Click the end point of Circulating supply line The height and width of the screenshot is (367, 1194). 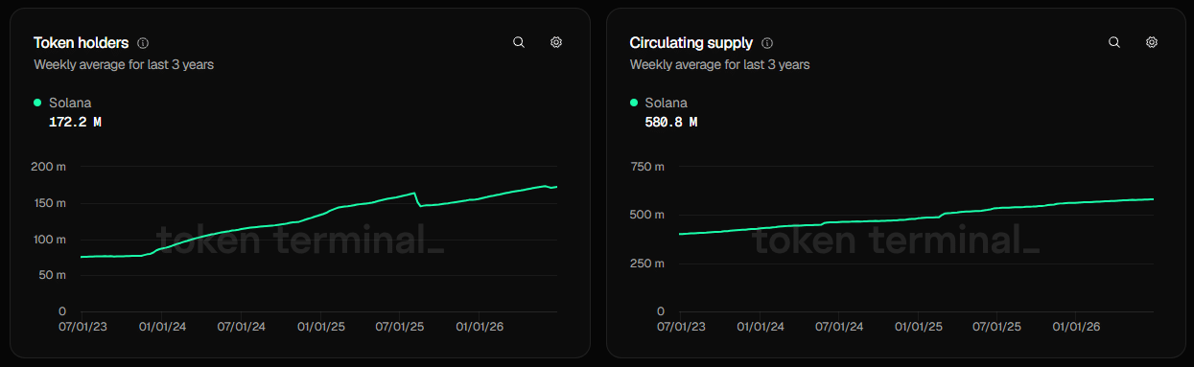click(x=1152, y=199)
